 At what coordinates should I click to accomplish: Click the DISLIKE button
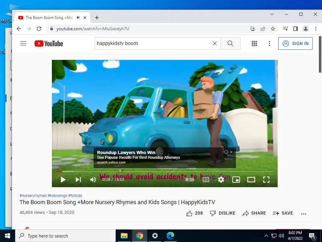click(x=223, y=213)
